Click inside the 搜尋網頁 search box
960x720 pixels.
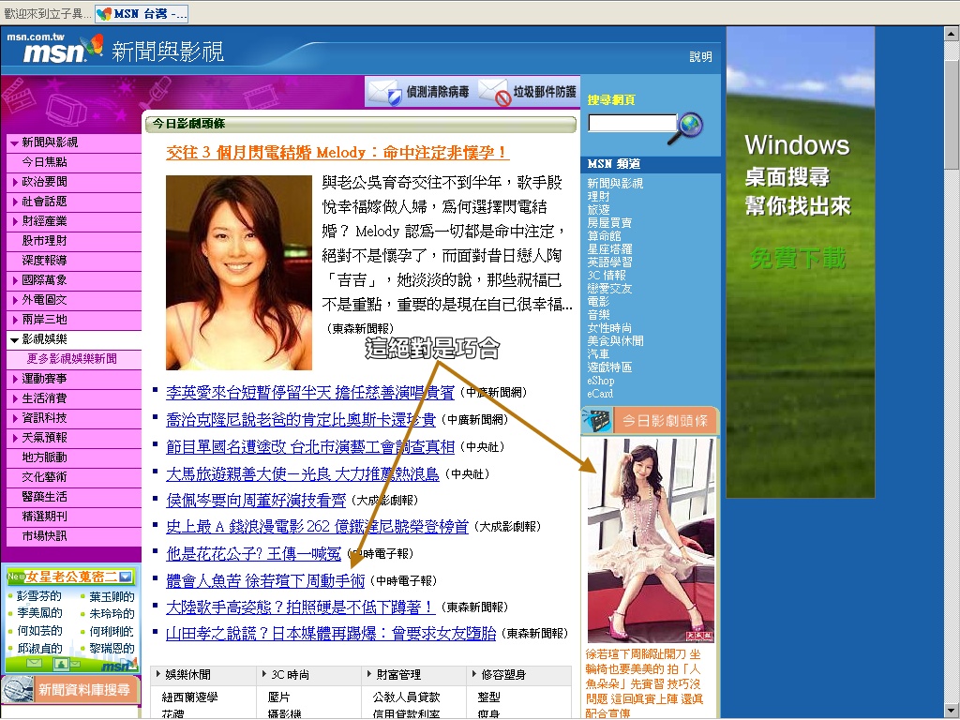pyautogui.click(x=633, y=123)
